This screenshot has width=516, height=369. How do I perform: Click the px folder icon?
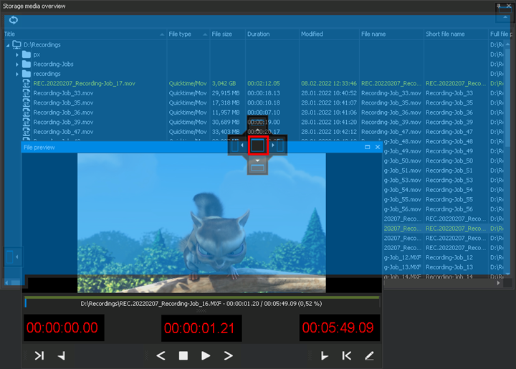[27, 54]
